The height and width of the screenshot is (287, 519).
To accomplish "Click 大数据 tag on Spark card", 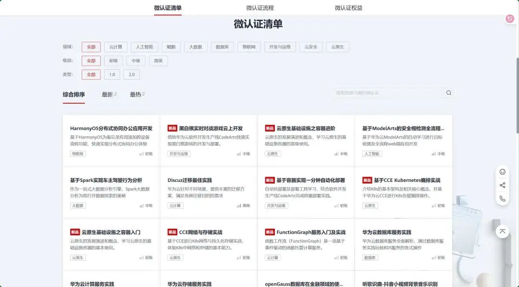I will (78, 206).
